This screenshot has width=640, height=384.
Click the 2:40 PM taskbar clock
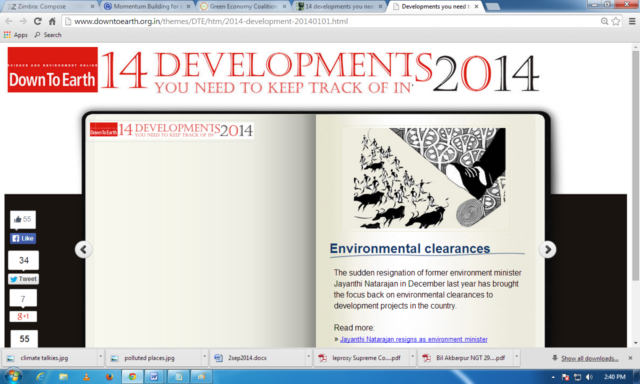tap(615, 377)
